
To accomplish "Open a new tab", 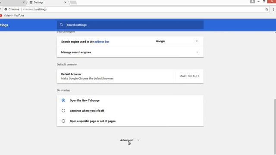I will pos(73,3).
